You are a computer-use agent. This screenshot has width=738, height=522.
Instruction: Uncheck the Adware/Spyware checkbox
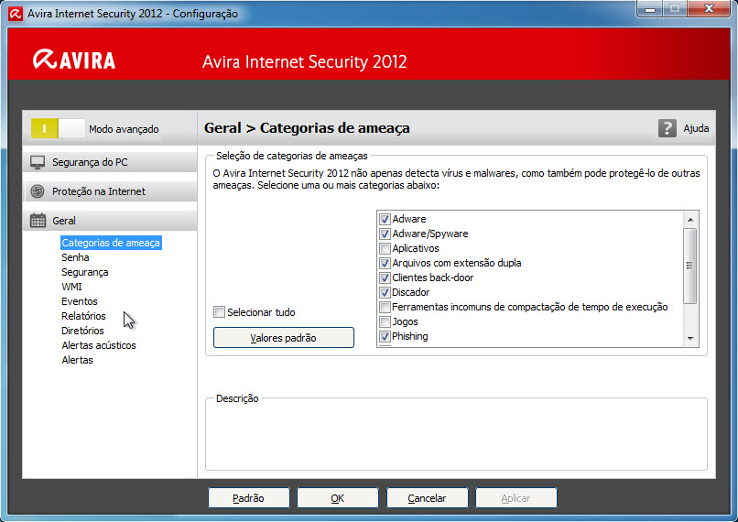[385, 234]
